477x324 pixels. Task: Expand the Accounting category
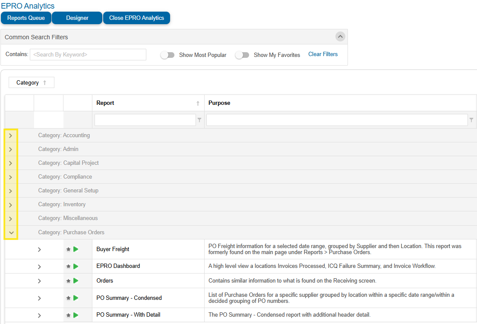pyautogui.click(x=11, y=135)
